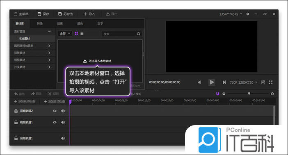The image size is (288, 155).
Task: Switch to the 转场 transitions tab
Action: [40, 23]
